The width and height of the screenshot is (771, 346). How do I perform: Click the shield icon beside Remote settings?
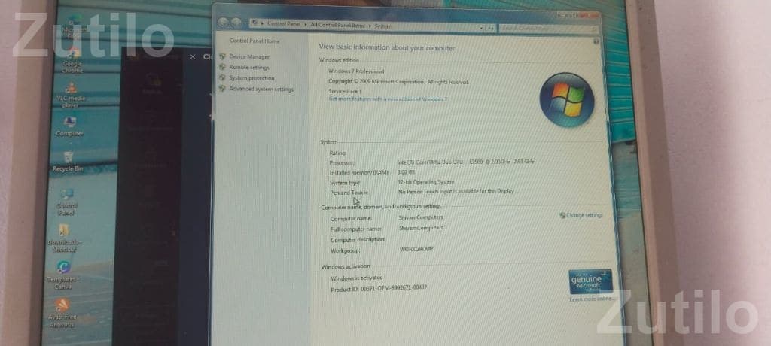pyautogui.click(x=222, y=68)
